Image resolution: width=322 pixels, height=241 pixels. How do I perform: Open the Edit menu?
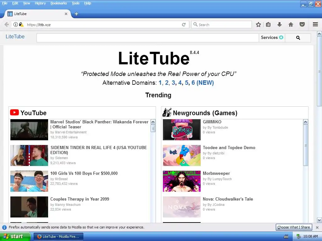point(15,3)
